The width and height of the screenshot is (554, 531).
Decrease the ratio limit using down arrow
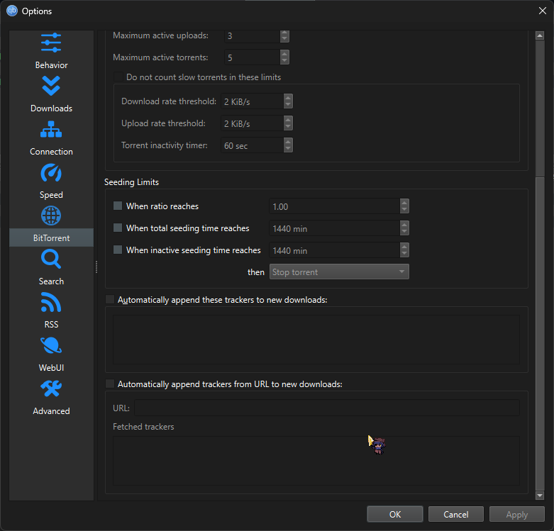click(404, 210)
